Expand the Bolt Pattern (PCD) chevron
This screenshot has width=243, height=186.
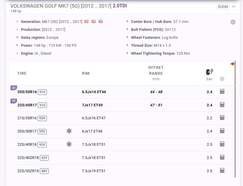click(x=128, y=30)
